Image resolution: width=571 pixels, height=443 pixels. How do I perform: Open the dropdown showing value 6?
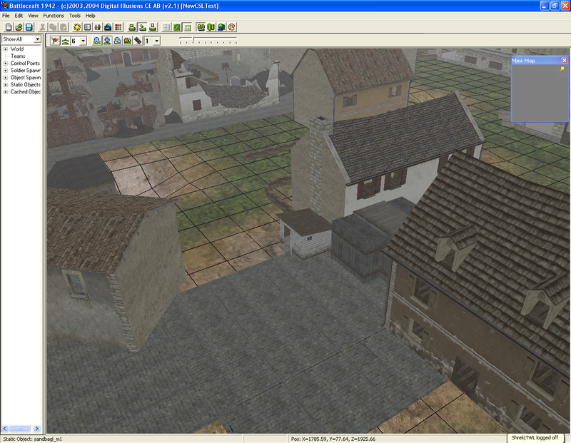pos(83,41)
